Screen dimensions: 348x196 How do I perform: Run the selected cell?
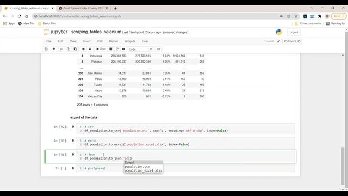[101, 49]
